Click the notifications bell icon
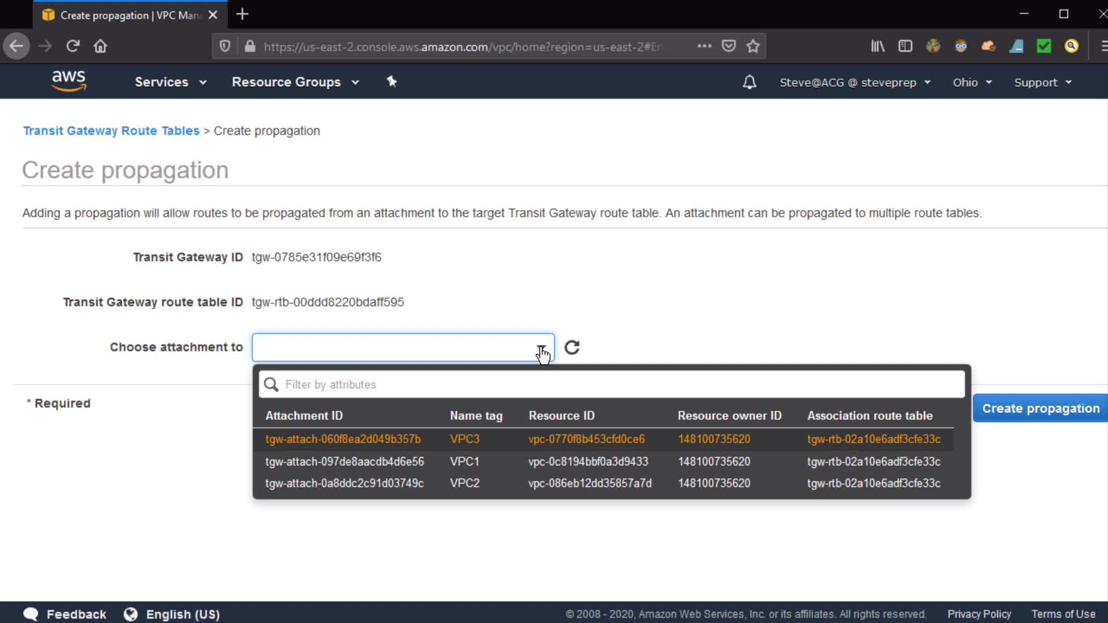Screen dimensions: 1108x623 [749, 82]
